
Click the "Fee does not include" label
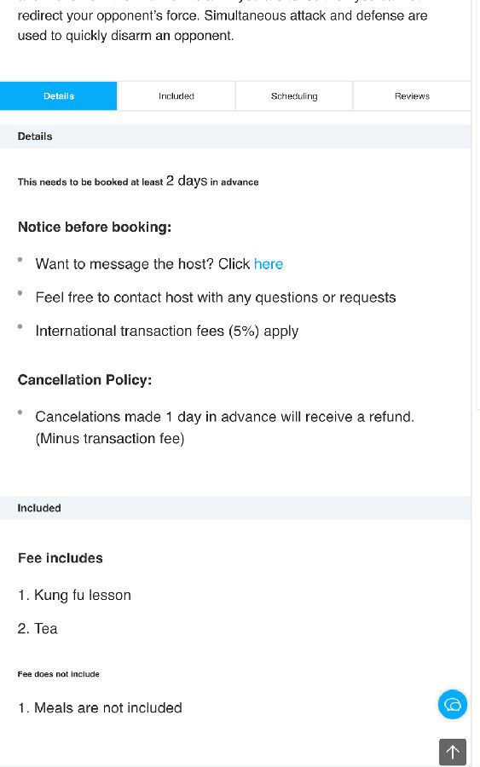pos(58,674)
